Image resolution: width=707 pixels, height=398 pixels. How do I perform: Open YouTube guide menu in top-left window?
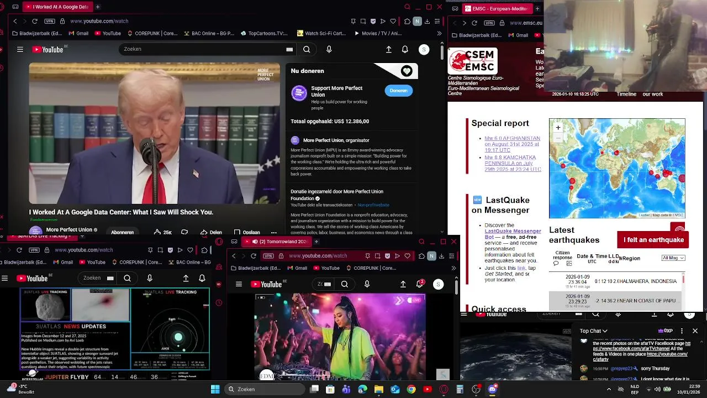(20, 49)
